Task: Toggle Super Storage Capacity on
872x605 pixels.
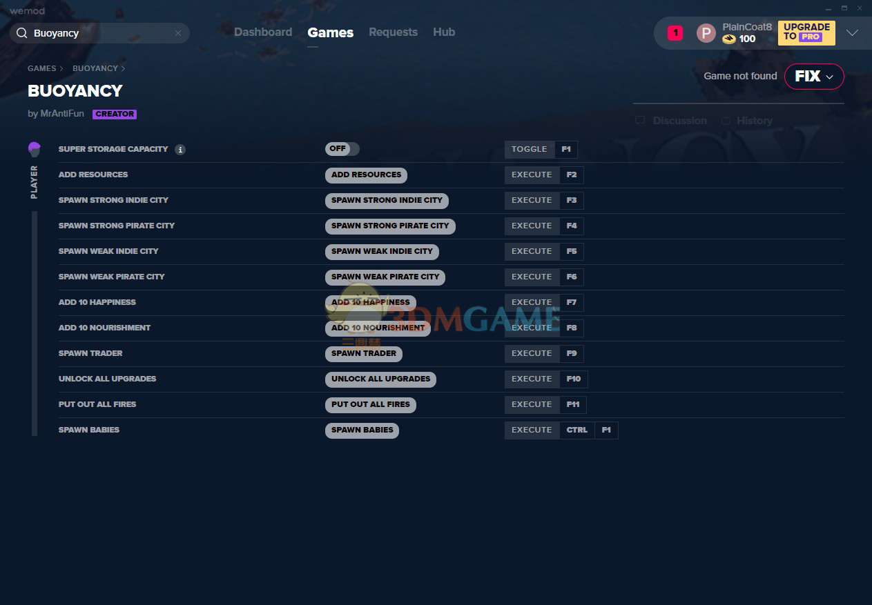Action: [x=342, y=149]
